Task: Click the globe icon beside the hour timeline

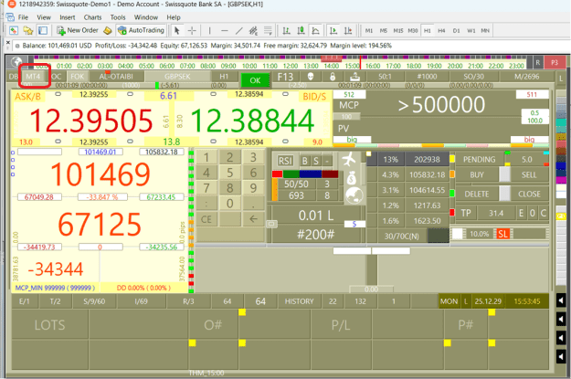Action: click(16, 62)
